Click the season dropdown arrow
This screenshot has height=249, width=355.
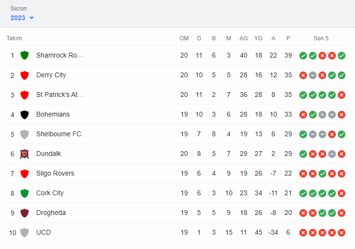[32, 18]
